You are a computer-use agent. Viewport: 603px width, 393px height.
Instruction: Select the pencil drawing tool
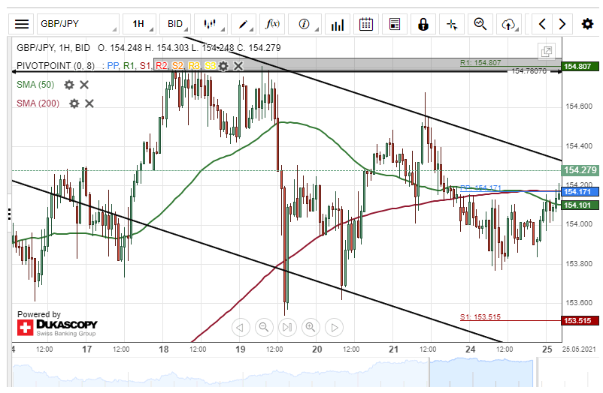[x=244, y=24]
